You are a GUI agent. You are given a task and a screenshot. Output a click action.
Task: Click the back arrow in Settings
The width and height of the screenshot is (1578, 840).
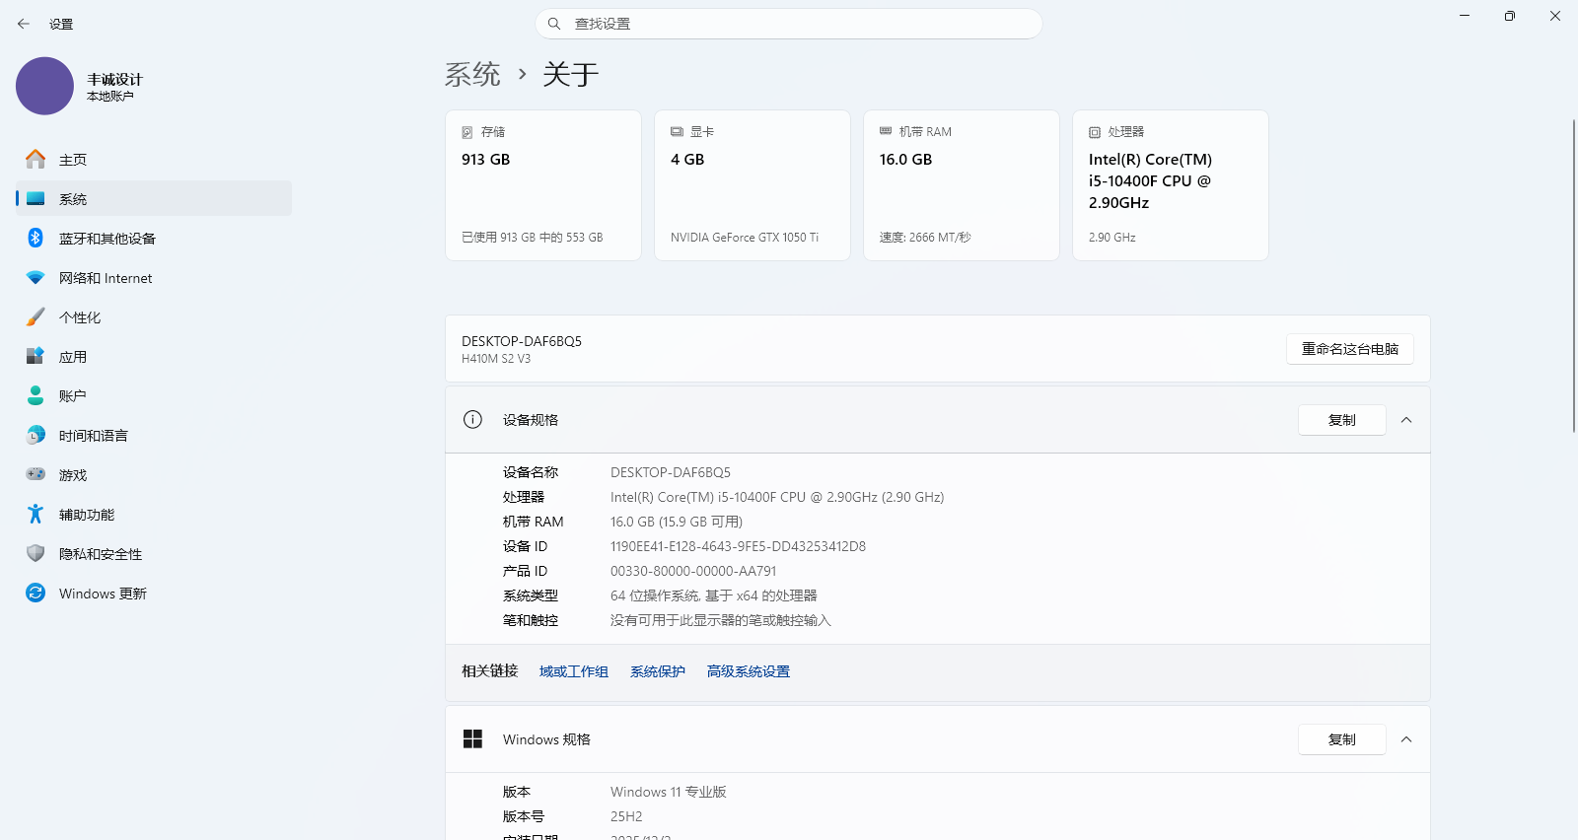coord(24,24)
